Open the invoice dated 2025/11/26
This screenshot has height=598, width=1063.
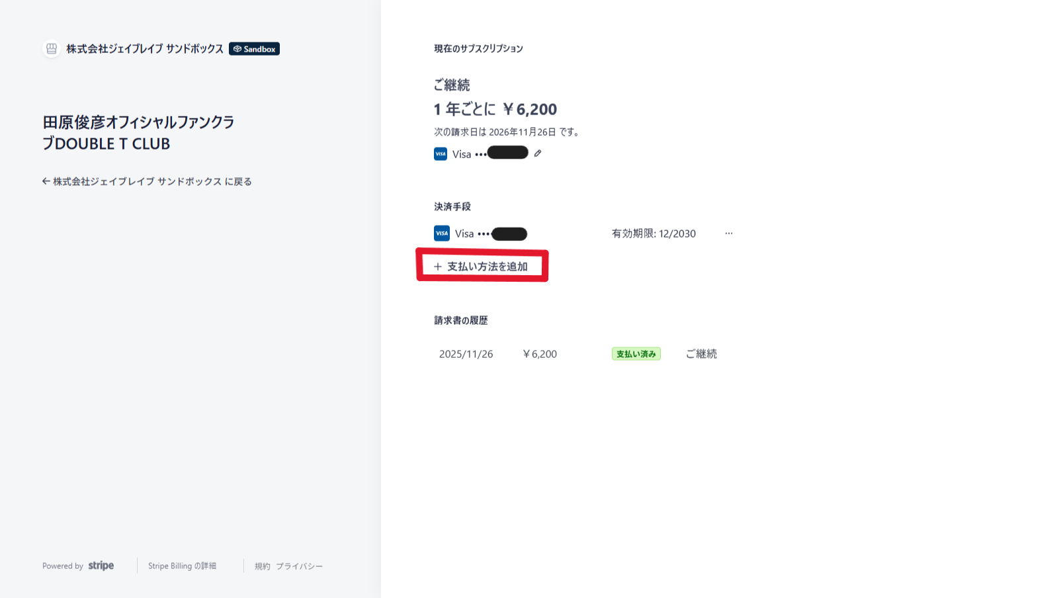pyautogui.click(x=466, y=354)
